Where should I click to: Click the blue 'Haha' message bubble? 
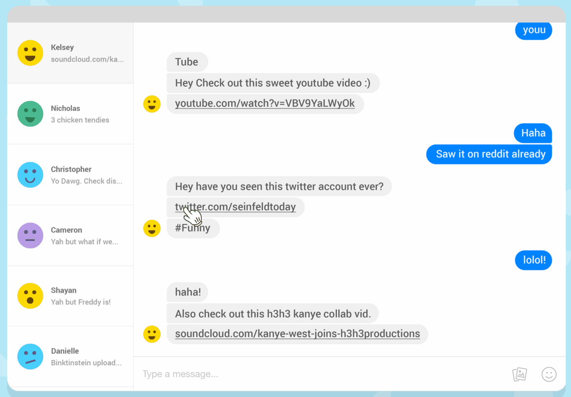coord(533,133)
